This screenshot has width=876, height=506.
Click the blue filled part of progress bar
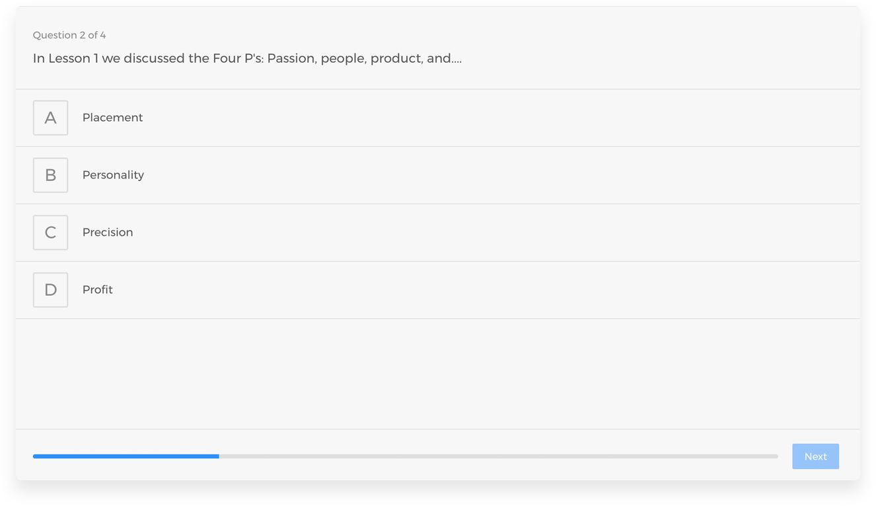pos(126,456)
